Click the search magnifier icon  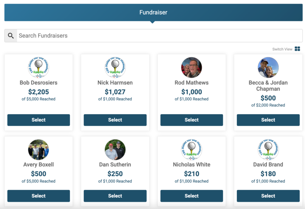(x=11, y=36)
